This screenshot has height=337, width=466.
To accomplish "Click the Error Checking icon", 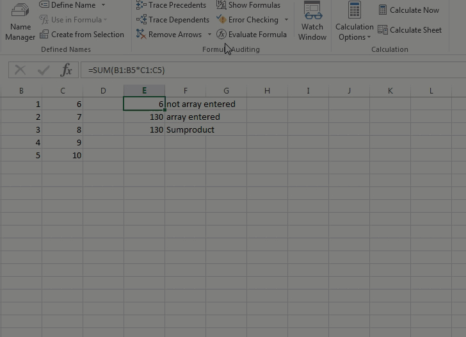I will pos(221,20).
